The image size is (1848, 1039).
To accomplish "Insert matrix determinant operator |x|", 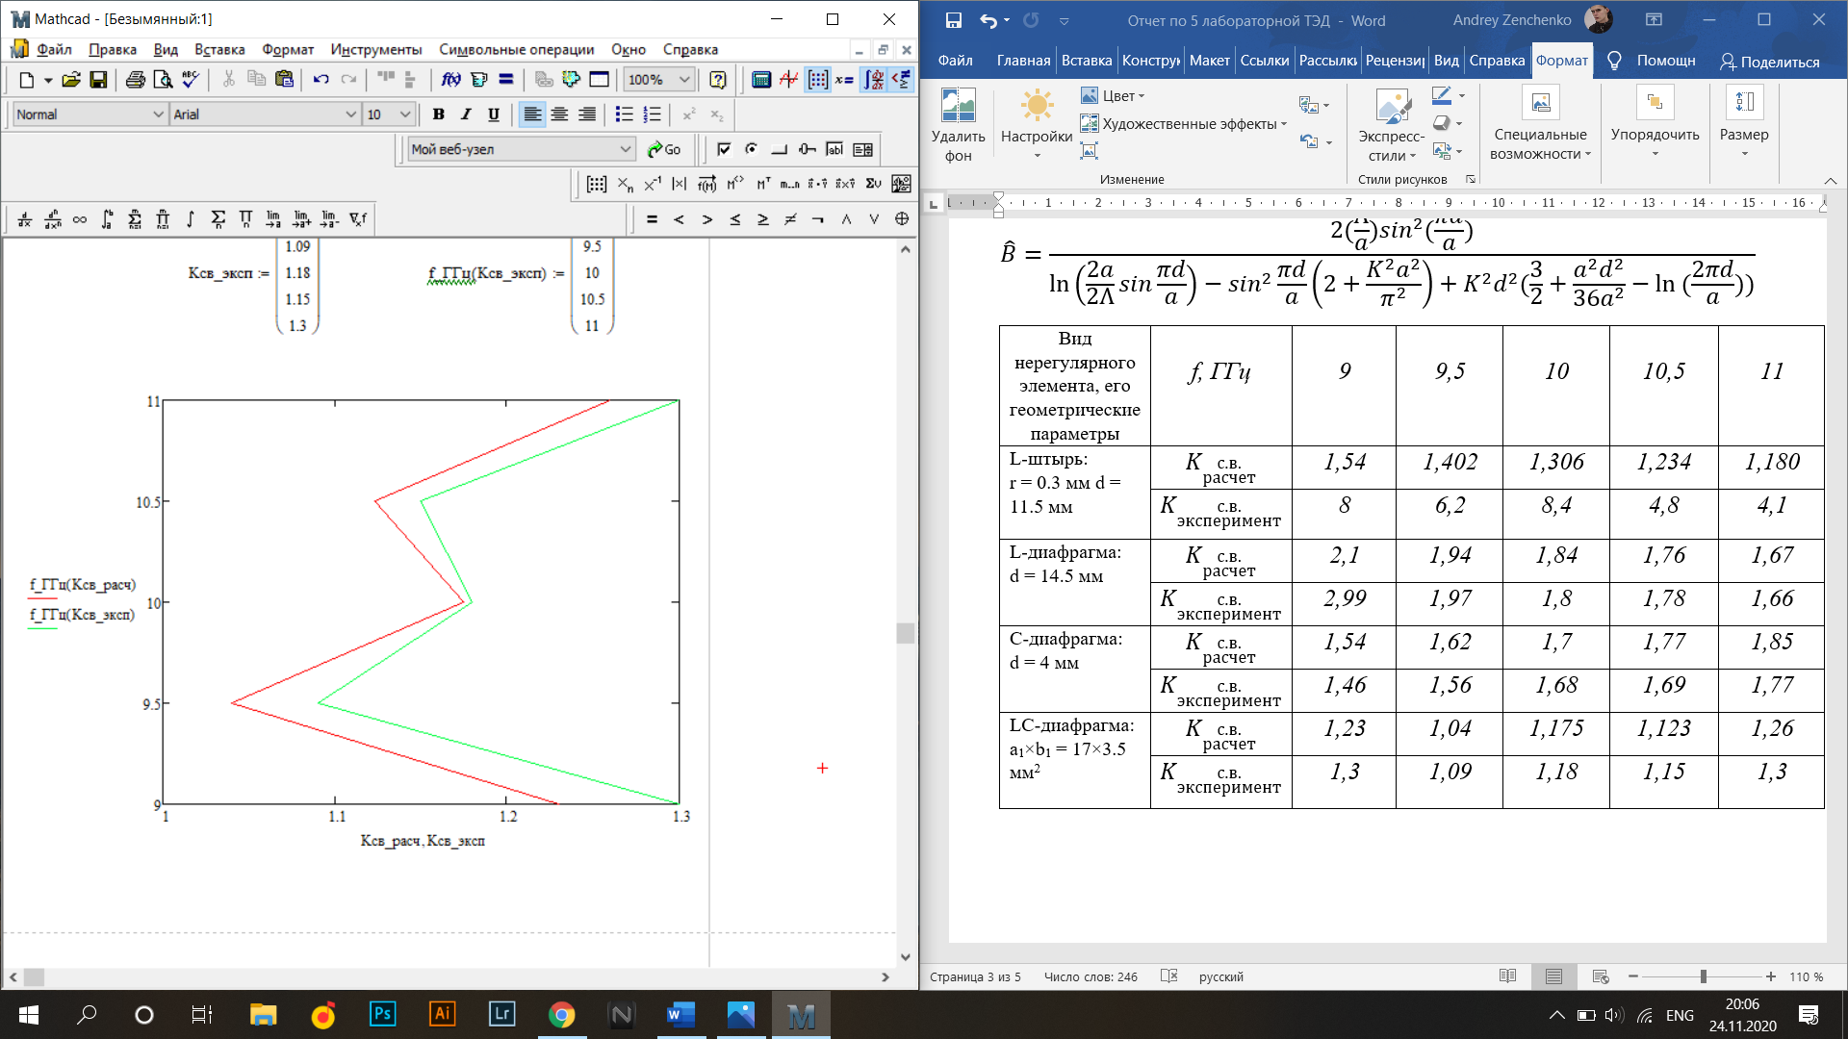I will (x=680, y=184).
